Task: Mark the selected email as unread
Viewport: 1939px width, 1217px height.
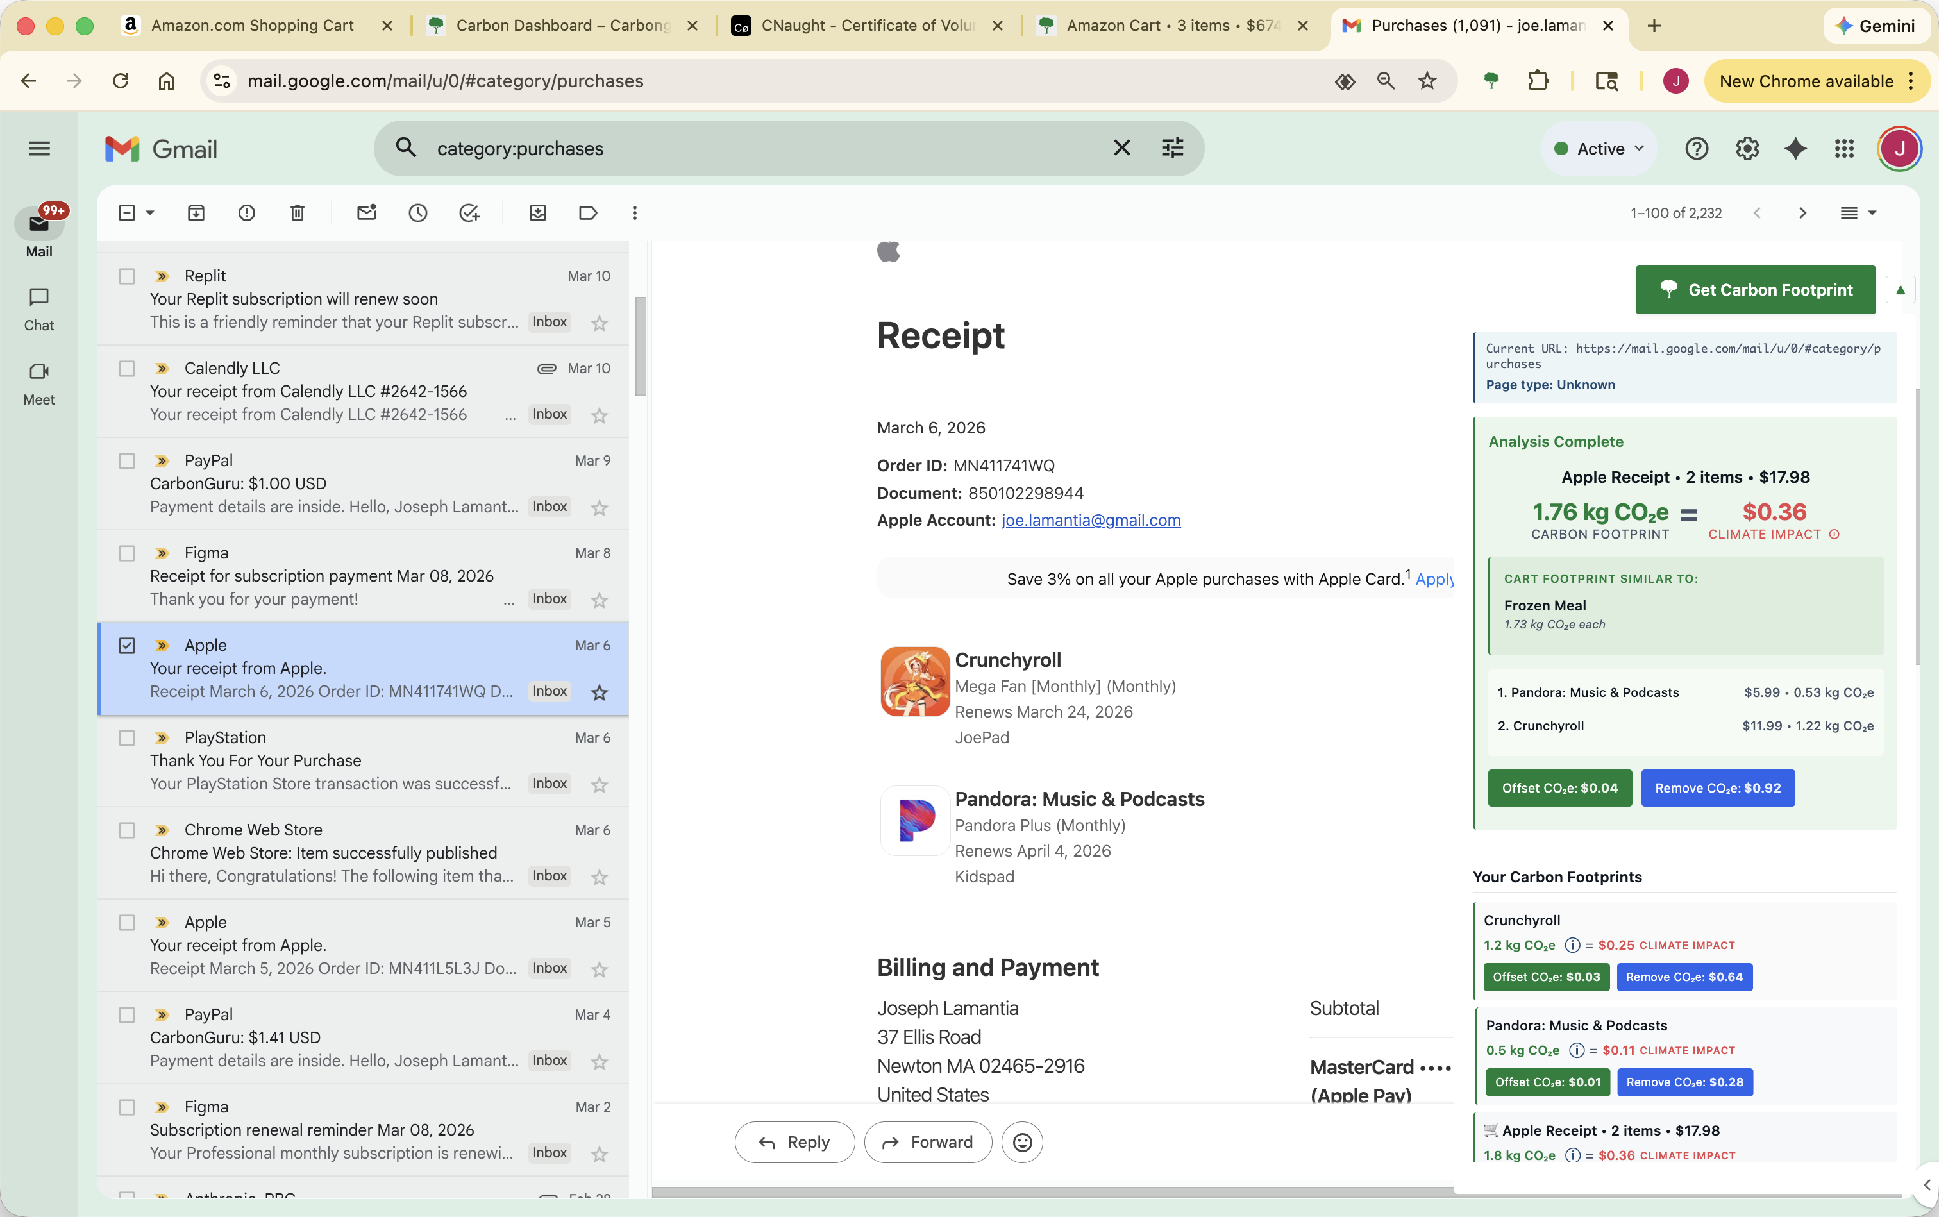Action: click(366, 212)
